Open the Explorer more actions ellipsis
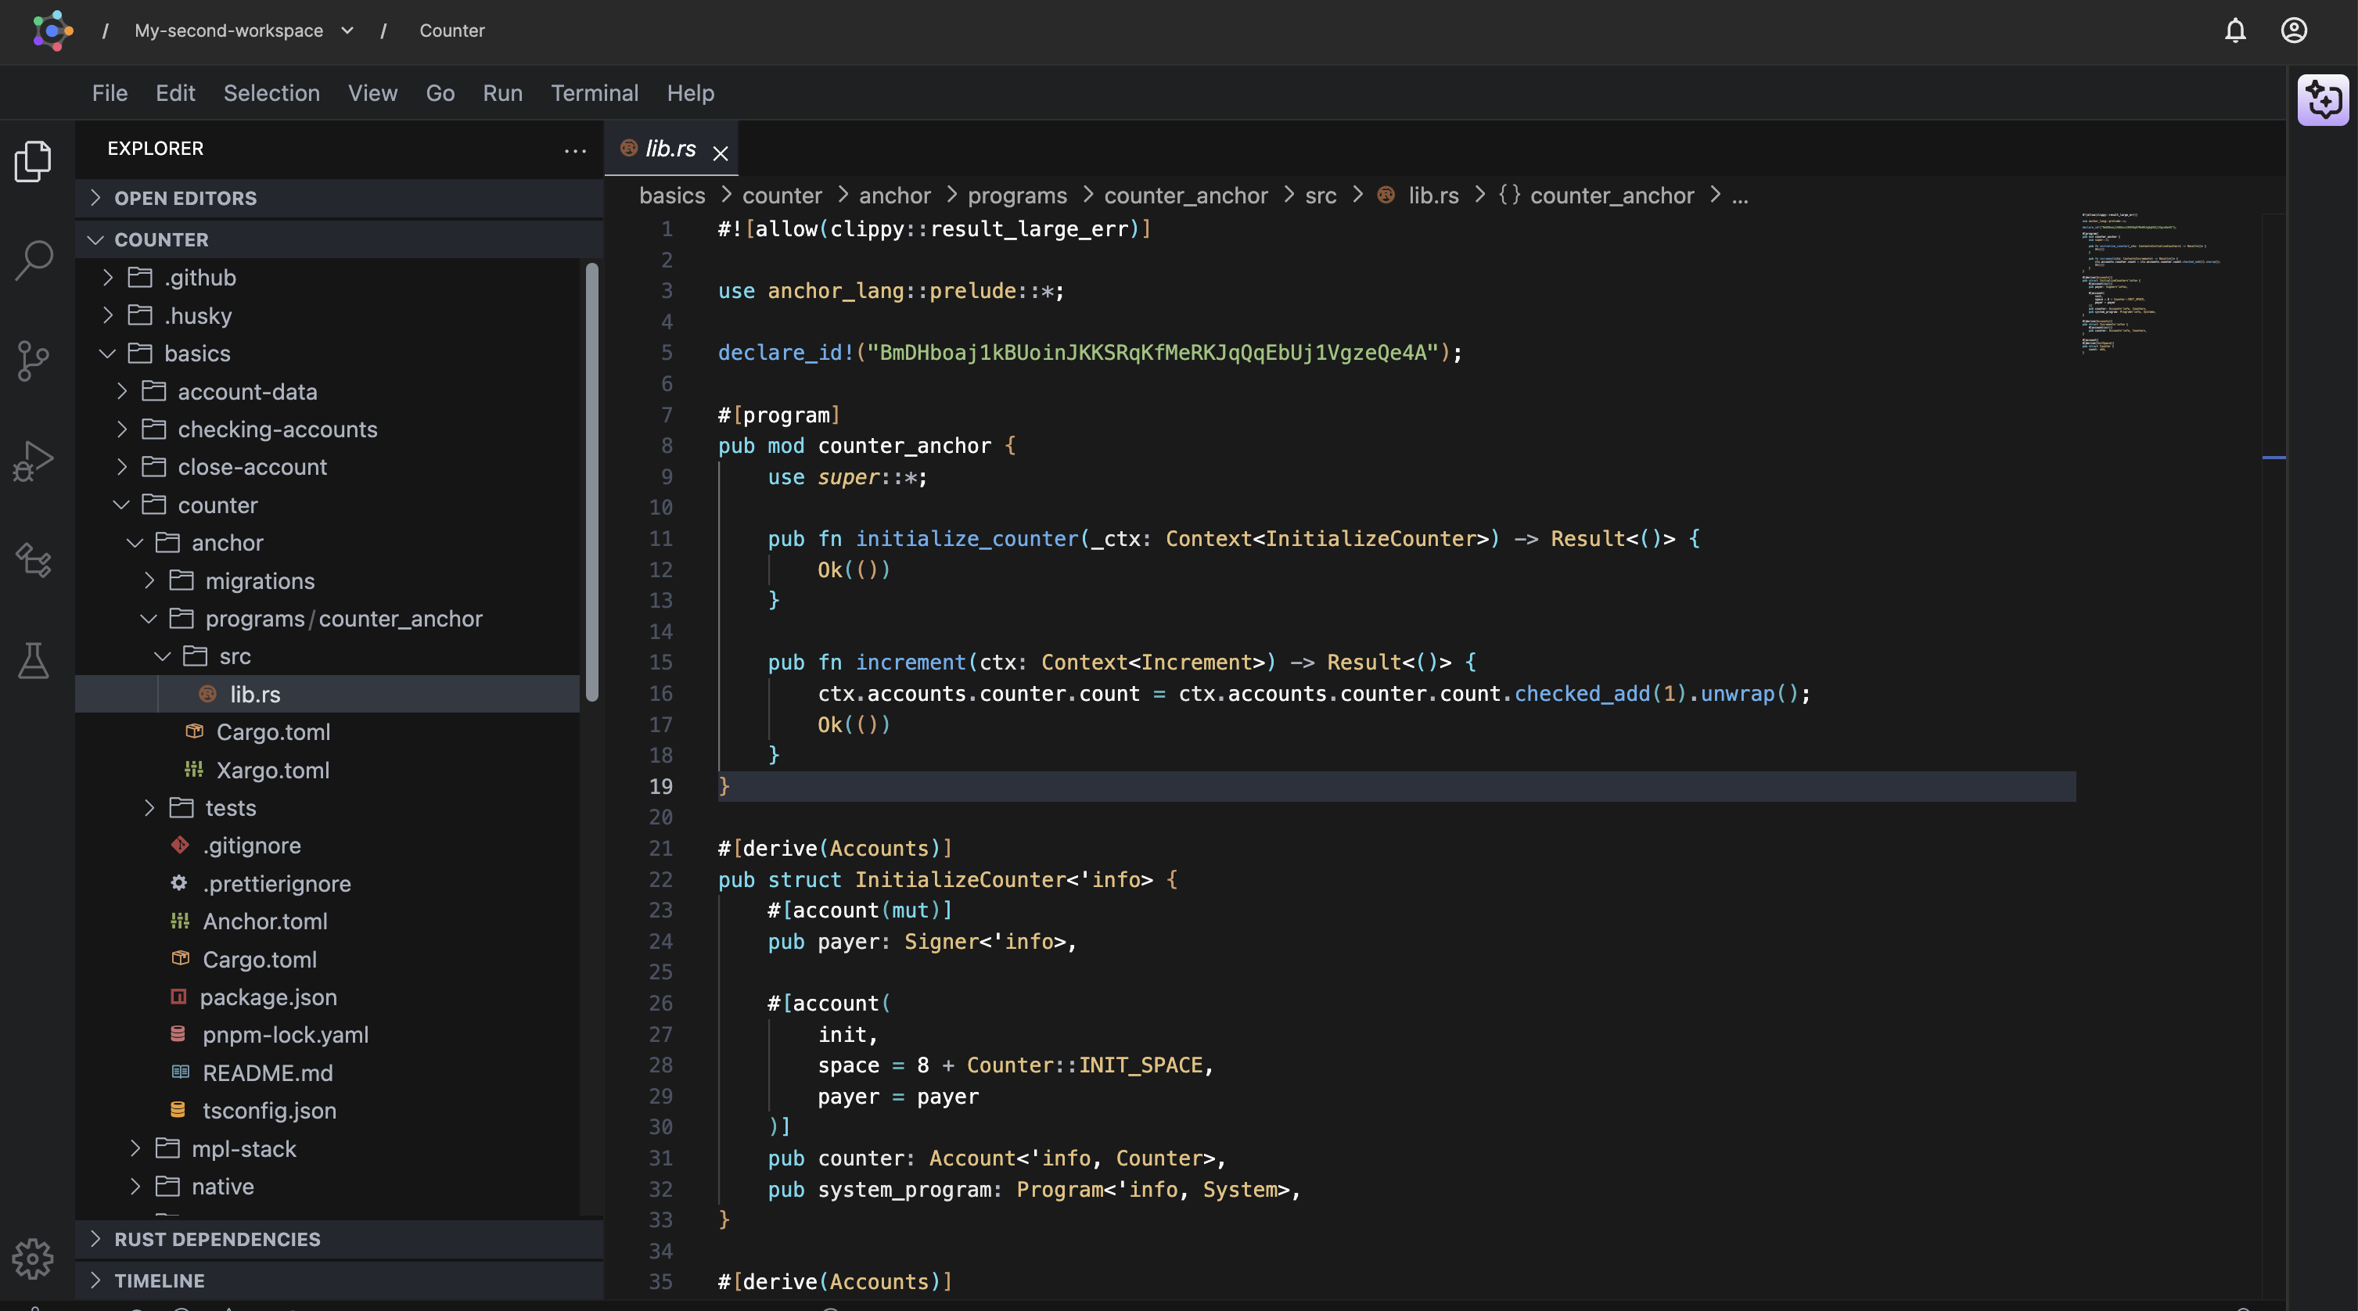 point(575,150)
